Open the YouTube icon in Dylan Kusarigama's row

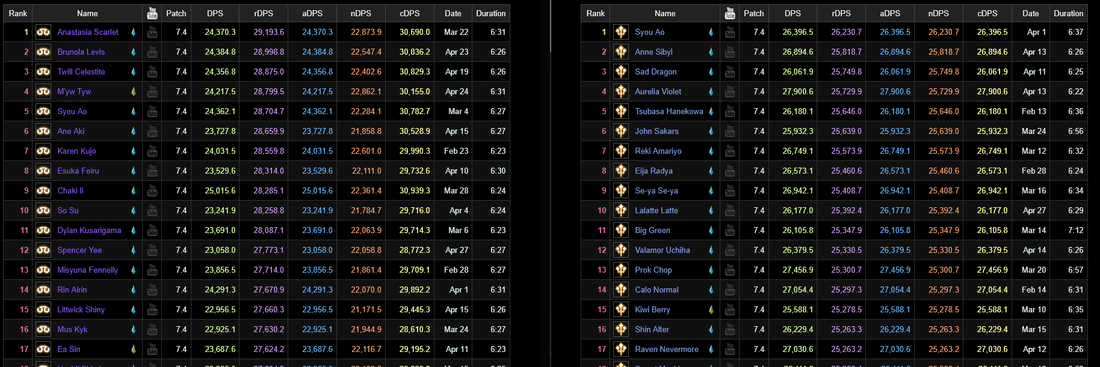coord(152,230)
